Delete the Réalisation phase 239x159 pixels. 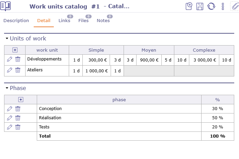(18, 118)
